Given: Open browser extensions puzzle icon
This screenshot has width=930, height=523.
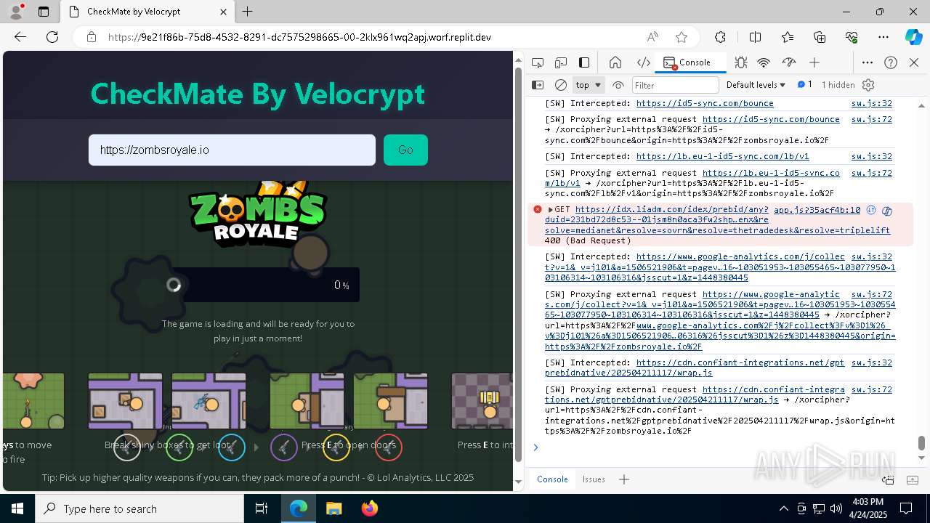Looking at the screenshot, I should pos(720,37).
